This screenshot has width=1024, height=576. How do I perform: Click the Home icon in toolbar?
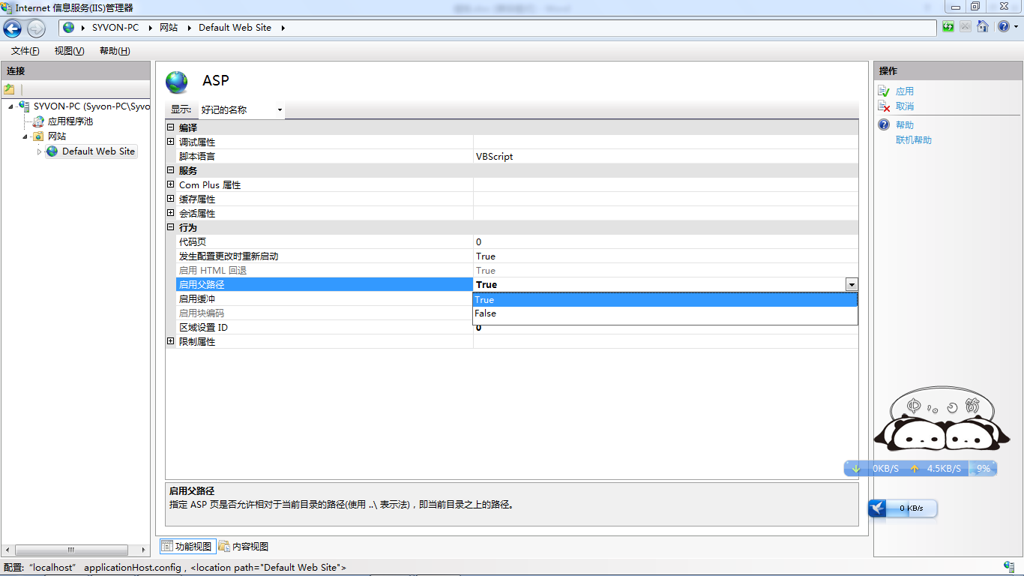point(982,27)
